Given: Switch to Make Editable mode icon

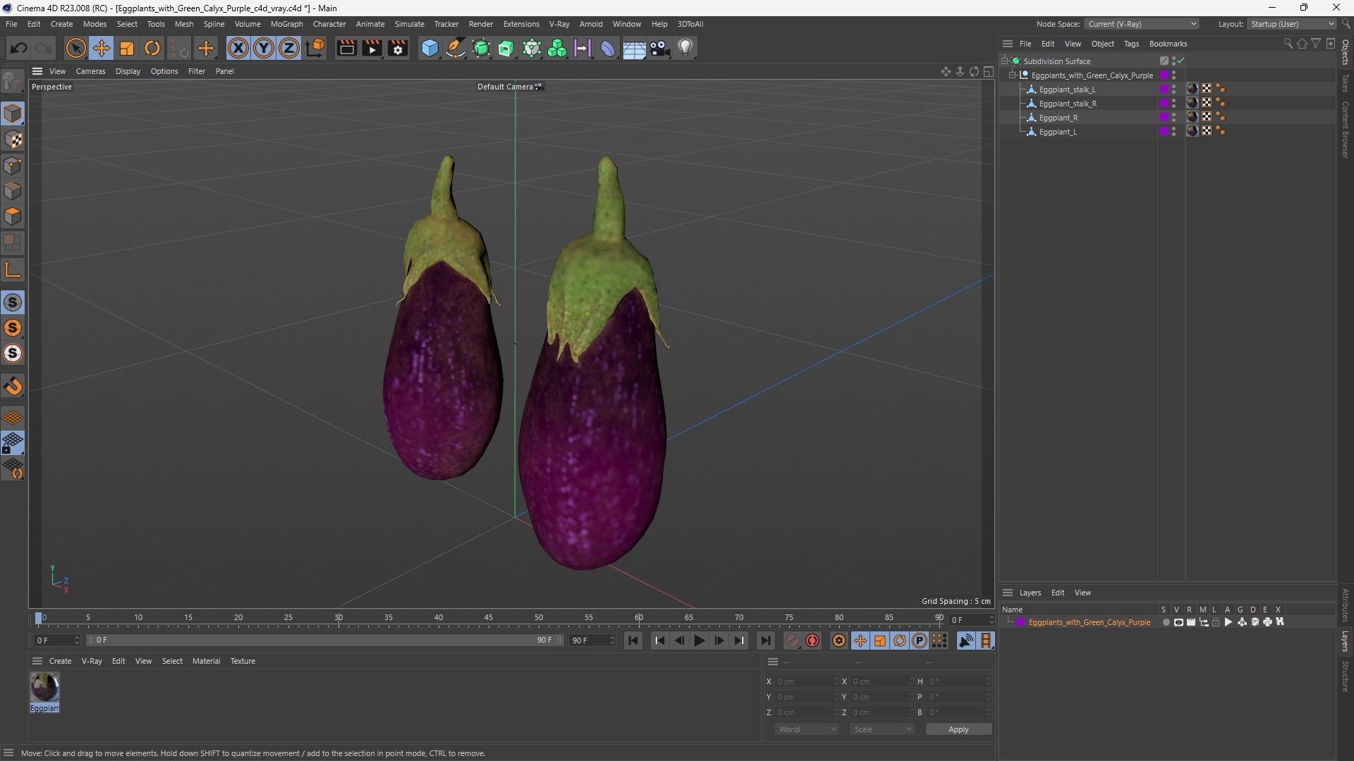Looking at the screenshot, I should pos(13,82).
